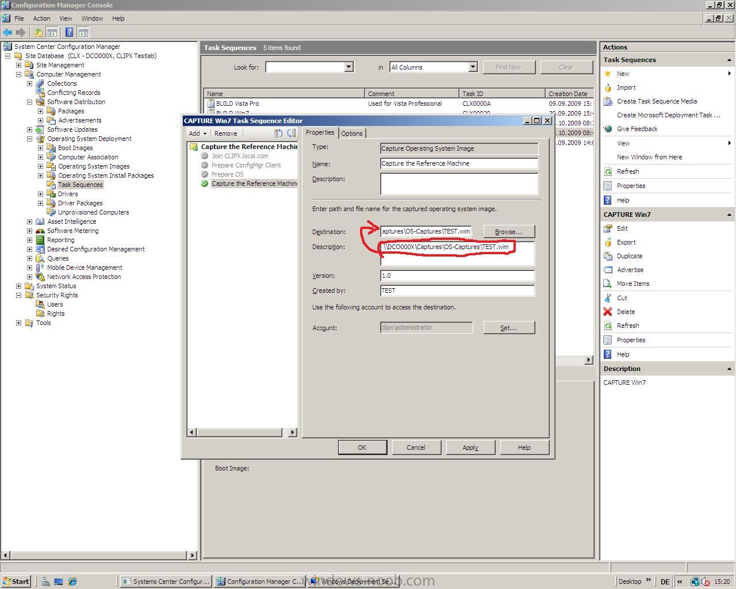Click the Import icon in Actions pane
This screenshot has width=736, height=589.
[608, 87]
